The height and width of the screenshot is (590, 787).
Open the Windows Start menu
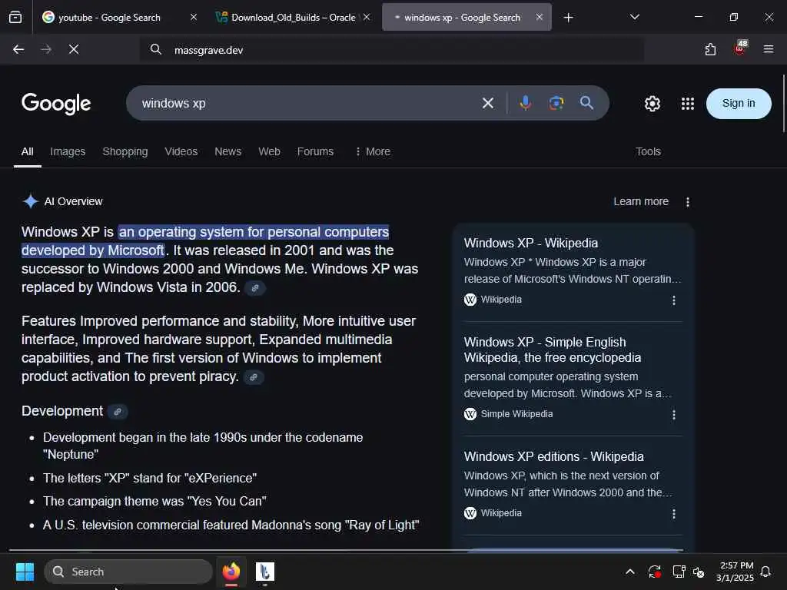[25, 572]
